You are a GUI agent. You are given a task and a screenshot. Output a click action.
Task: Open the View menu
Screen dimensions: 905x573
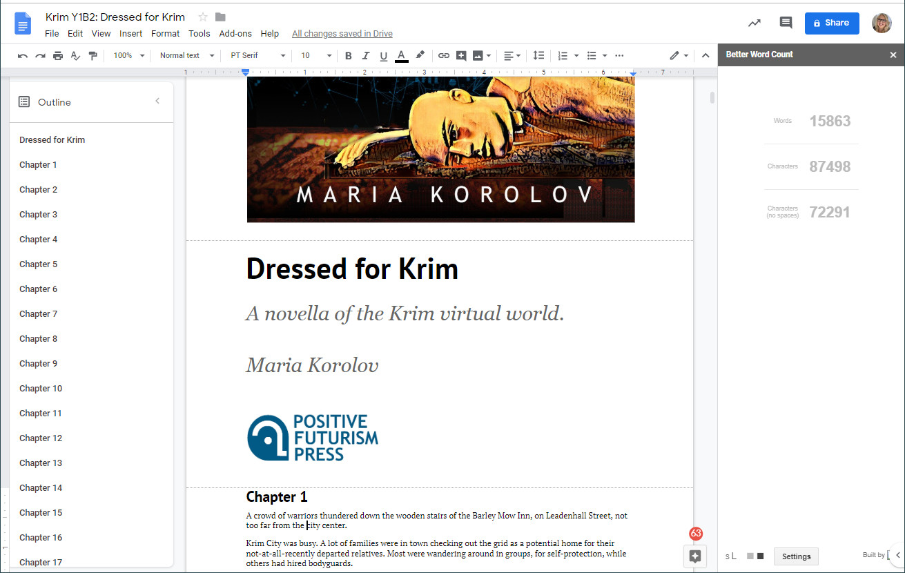click(x=101, y=34)
